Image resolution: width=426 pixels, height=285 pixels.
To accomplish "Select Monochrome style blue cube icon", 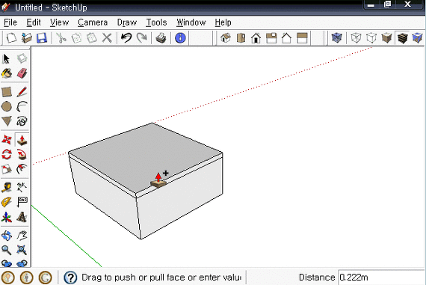I will [417, 38].
